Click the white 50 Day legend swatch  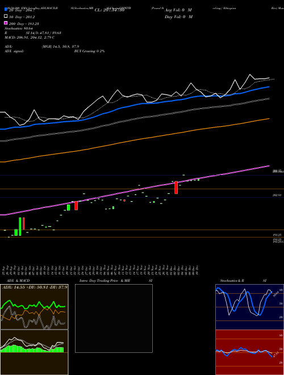coord(6,16)
